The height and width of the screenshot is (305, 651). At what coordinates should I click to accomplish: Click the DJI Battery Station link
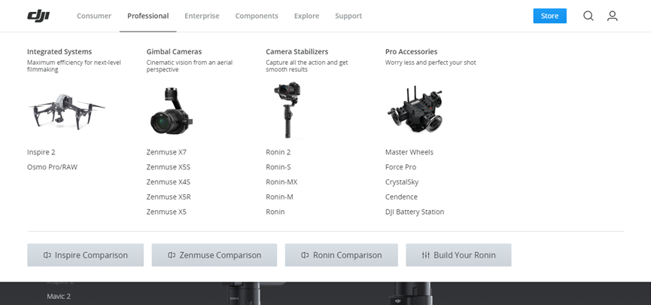coord(415,212)
